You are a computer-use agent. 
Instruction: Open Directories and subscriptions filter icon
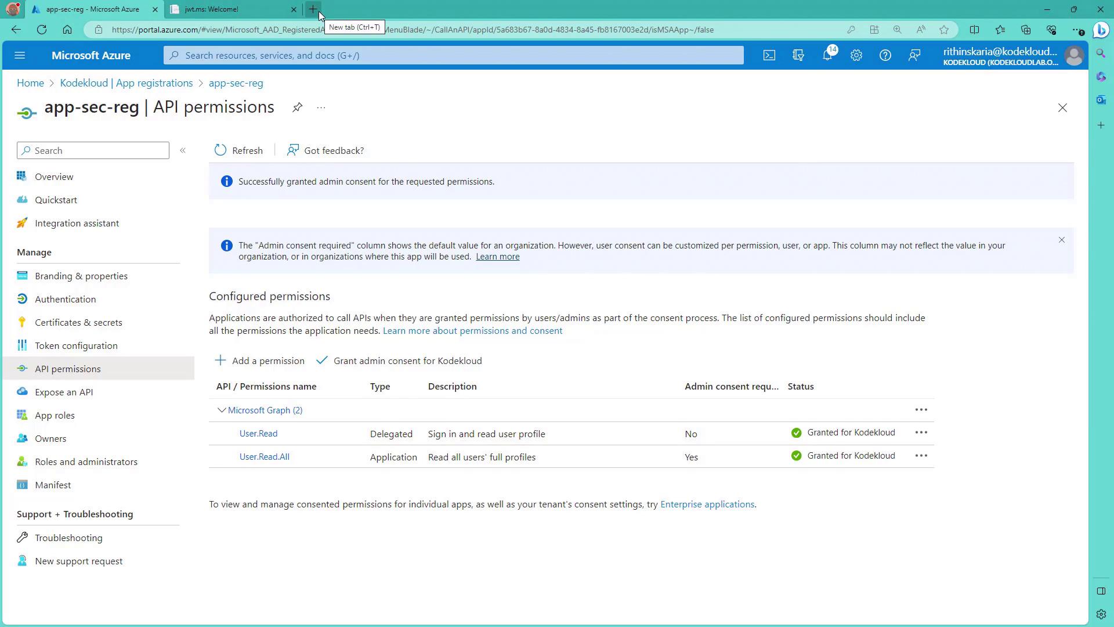(798, 55)
